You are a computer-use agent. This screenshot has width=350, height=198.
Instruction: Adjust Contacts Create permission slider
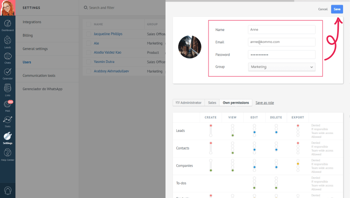[211, 148]
